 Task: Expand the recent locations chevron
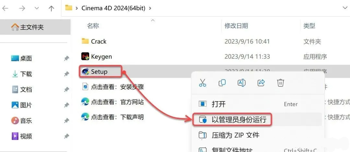37,8
